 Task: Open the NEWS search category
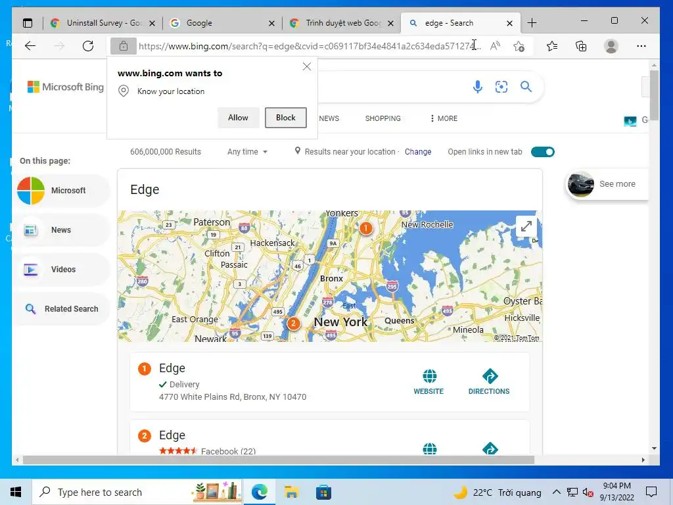click(329, 118)
